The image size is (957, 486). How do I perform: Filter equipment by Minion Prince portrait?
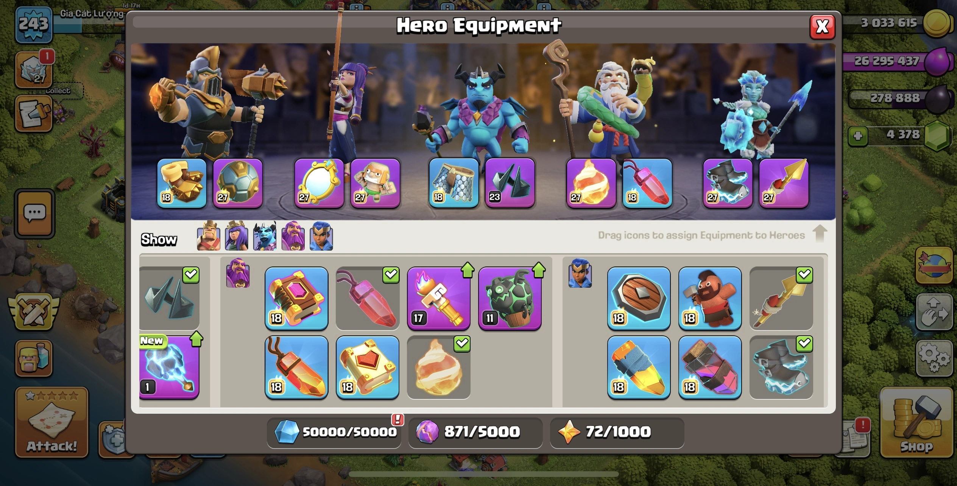(265, 235)
